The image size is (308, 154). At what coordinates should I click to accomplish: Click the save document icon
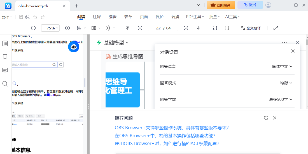point(21,17)
